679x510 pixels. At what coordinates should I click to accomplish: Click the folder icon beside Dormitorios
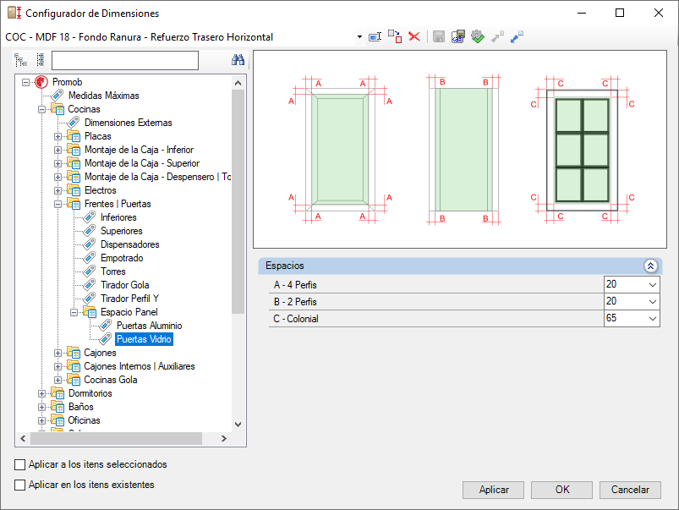click(57, 393)
